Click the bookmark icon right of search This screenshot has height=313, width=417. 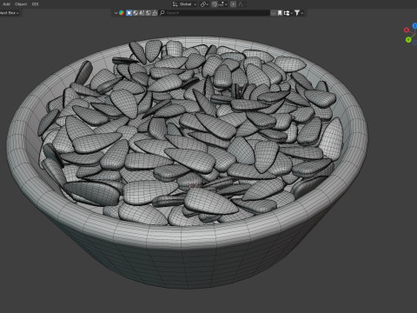[280, 13]
